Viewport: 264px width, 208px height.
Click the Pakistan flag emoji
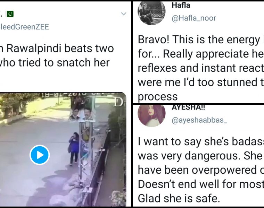(10, 14)
